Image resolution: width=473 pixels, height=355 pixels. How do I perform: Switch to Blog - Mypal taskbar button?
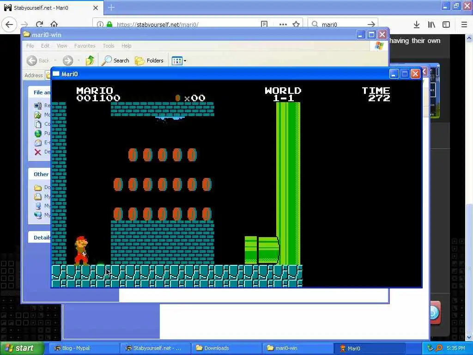pos(84,348)
